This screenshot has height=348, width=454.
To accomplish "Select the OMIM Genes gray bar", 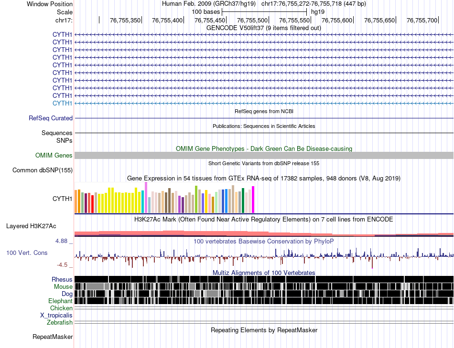I will 264,155.
